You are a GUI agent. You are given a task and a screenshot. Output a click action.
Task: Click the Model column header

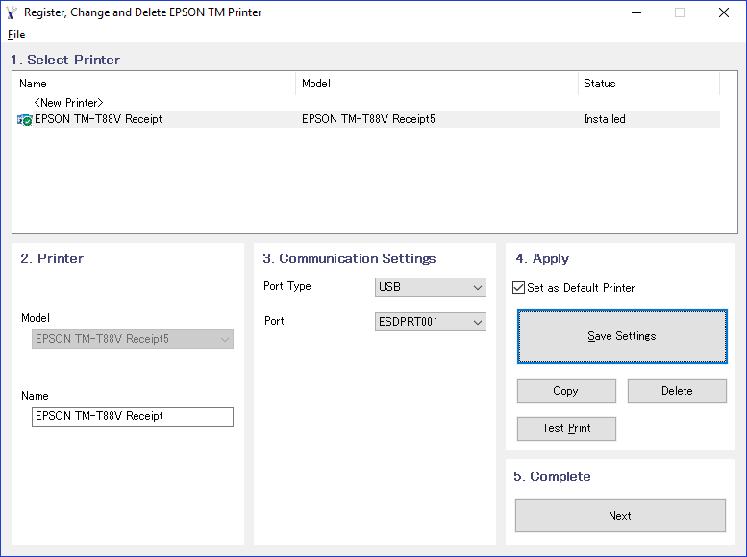click(x=436, y=84)
